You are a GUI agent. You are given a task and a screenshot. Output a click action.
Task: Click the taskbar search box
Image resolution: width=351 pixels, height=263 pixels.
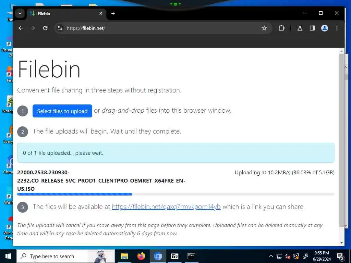click(66, 256)
